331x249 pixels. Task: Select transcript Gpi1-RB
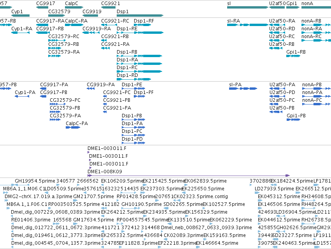pyautogui.click(x=293, y=56)
